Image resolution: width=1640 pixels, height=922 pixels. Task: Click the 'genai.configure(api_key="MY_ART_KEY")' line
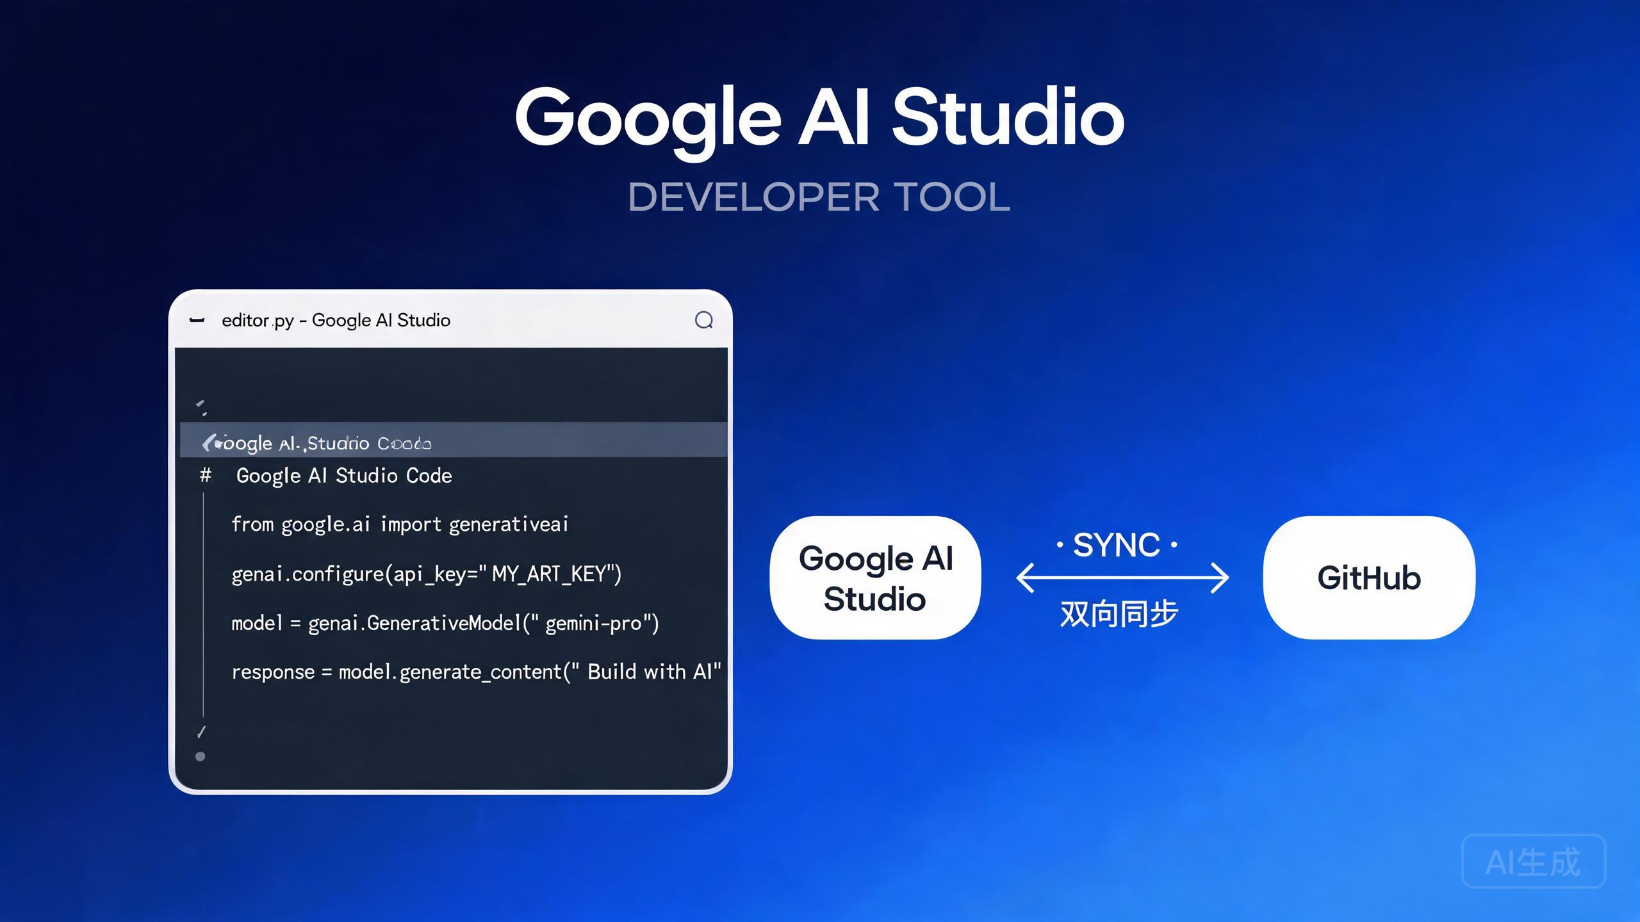click(x=426, y=574)
